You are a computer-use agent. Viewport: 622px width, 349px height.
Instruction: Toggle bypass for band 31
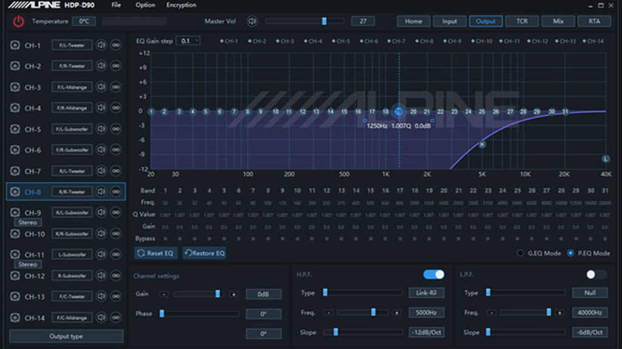605,239
